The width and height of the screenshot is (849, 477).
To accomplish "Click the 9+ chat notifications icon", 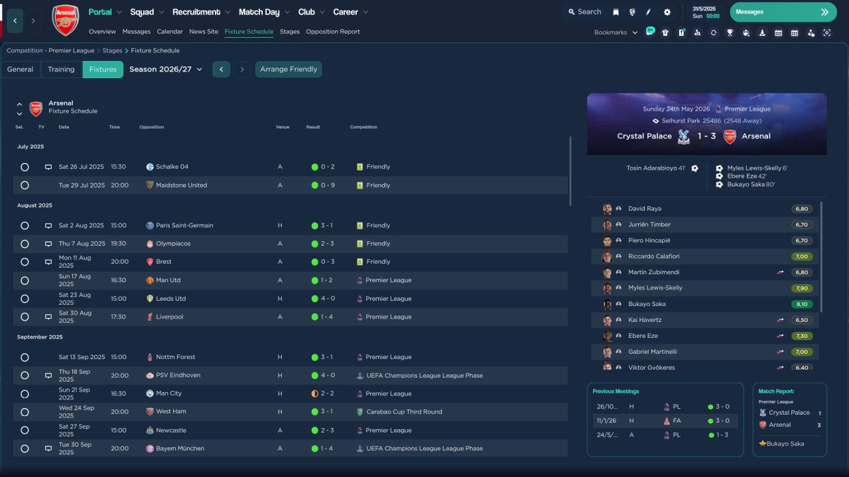I will click(x=649, y=32).
